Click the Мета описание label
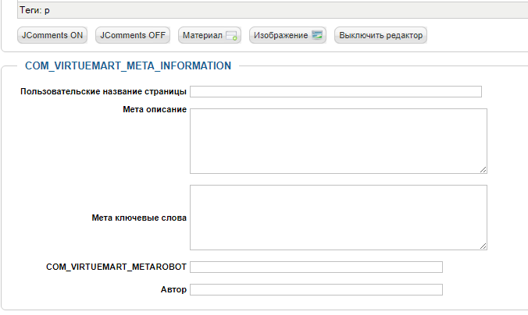The image size is (528, 315). 155,109
